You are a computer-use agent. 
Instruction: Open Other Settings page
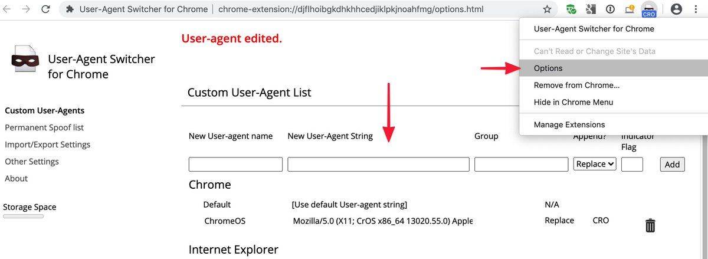[32, 162]
